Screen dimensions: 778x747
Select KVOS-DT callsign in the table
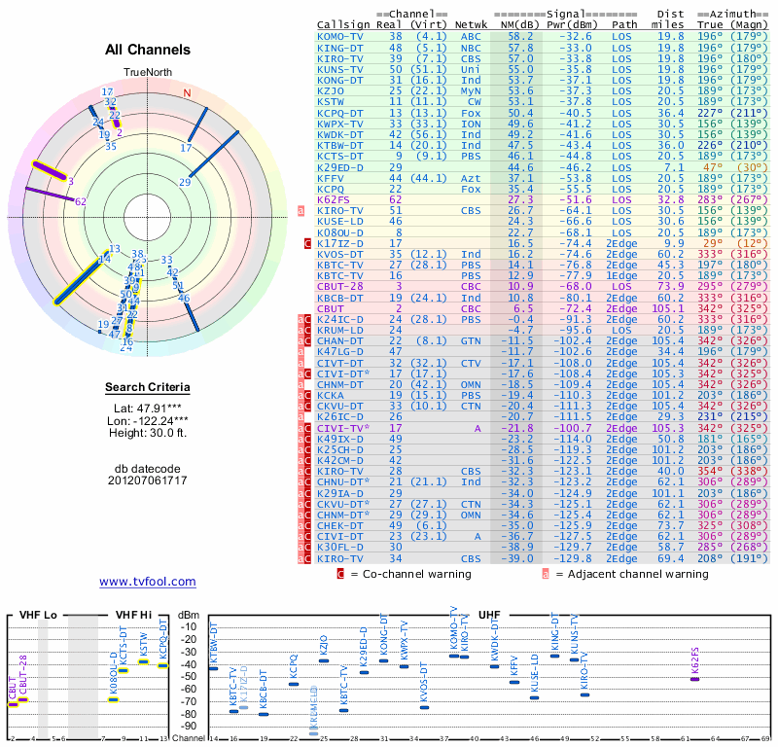339,254
